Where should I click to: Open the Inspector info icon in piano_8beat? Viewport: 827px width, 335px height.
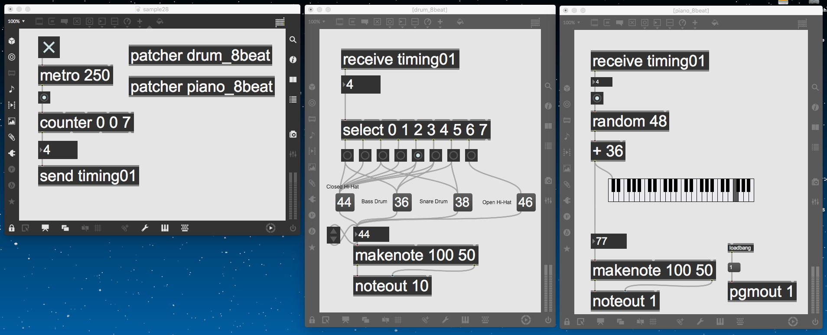click(x=815, y=107)
